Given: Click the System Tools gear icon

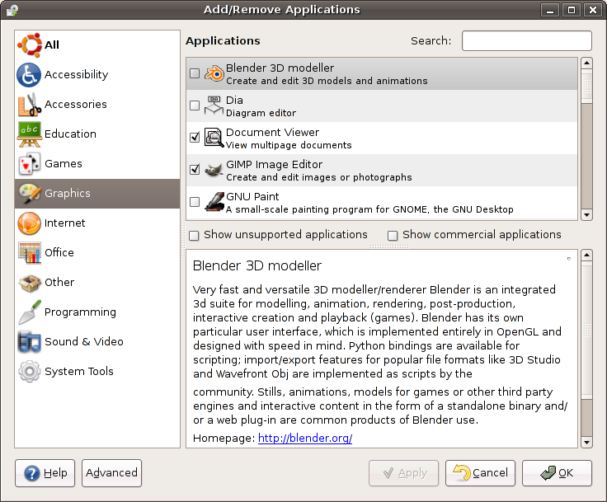Looking at the screenshot, I should pyautogui.click(x=29, y=372).
